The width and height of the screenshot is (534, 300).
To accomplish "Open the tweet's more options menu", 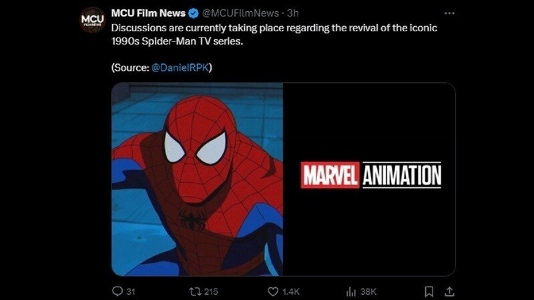I will coord(449,13).
